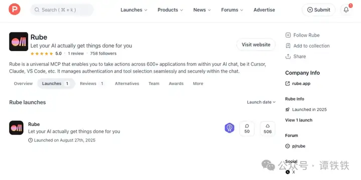The image size is (361, 180).
Task: Open the Visit website button
Action: coord(256,44)
